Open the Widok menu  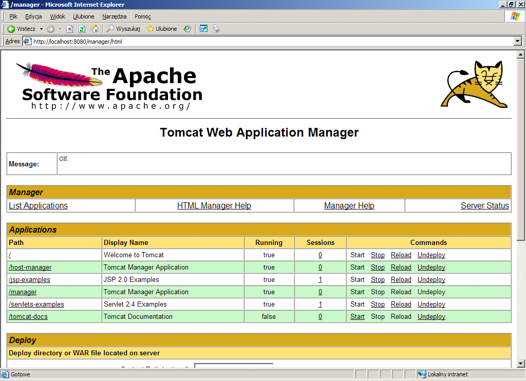[x=58, y=16]
